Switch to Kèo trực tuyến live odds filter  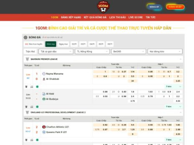point(34,44)
